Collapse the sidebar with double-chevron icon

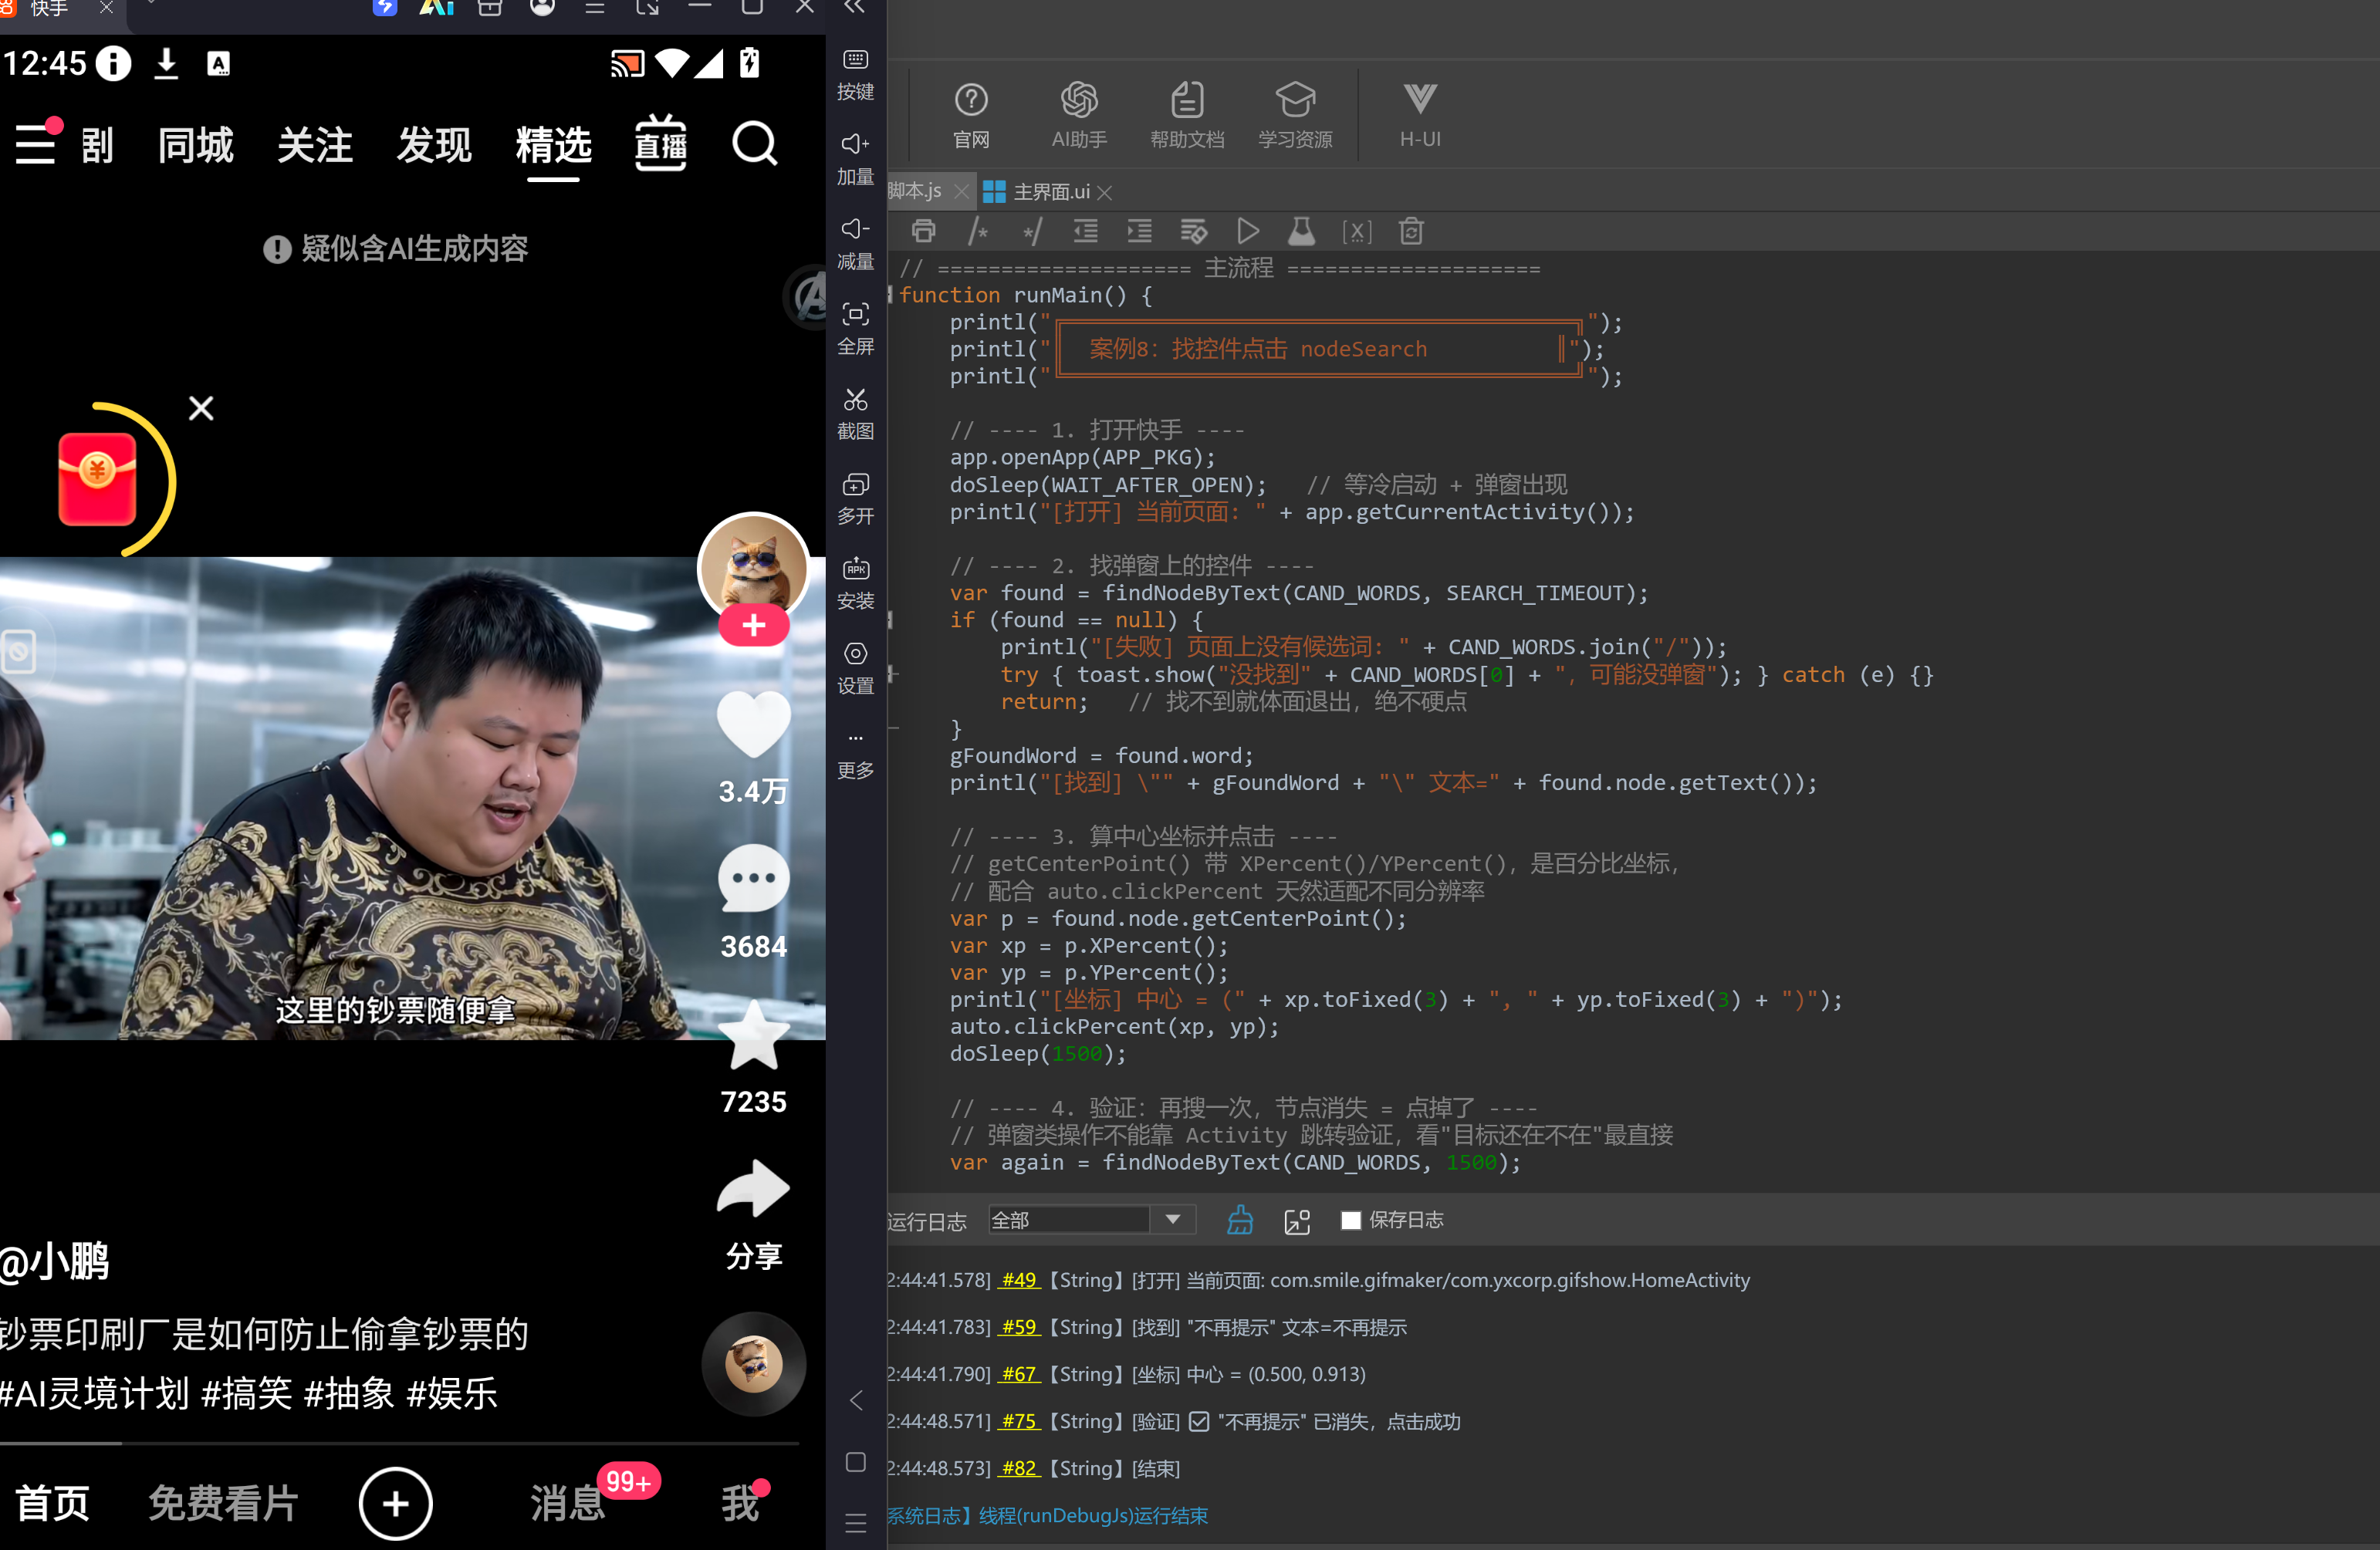tap(854, 7)
